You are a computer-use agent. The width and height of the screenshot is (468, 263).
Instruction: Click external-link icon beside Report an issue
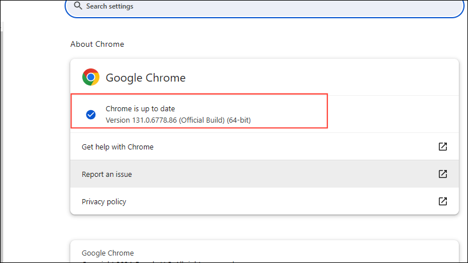click(443, 174)
